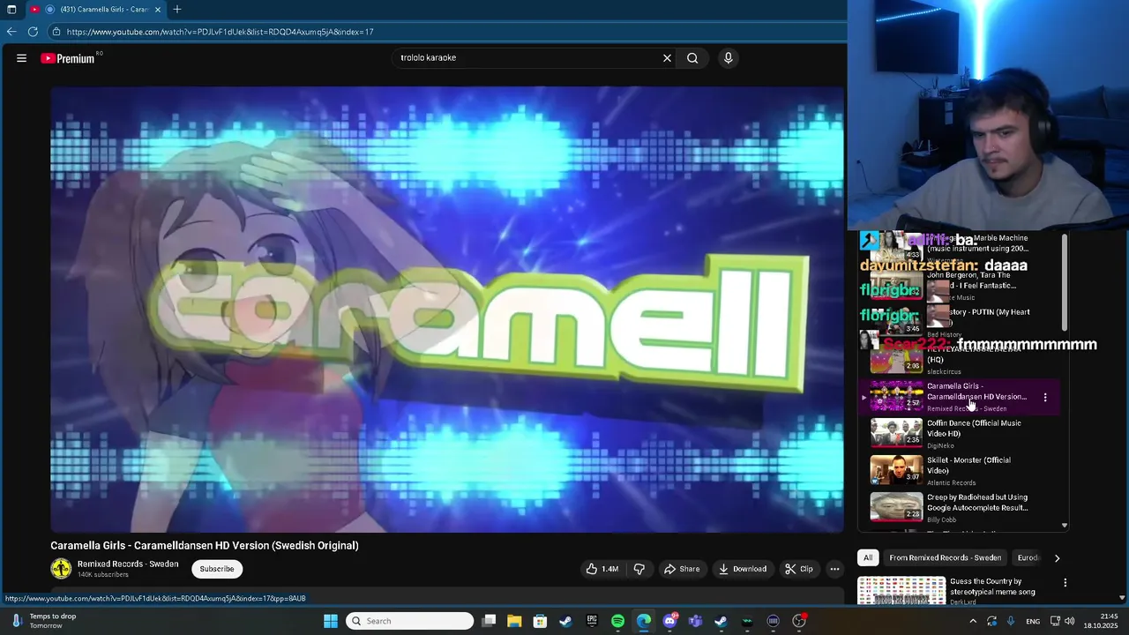Open Microsoft Store from the taskbar

click(x=540, y=621)
